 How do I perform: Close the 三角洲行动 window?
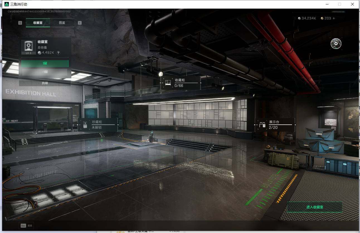tap(352, 4)
